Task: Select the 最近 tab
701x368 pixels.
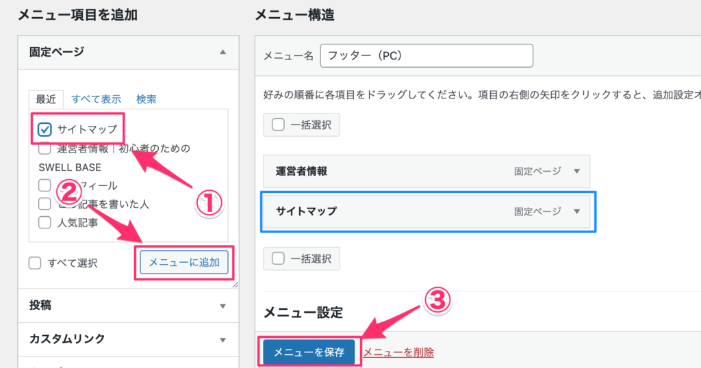Action: (x=46, y=99)
